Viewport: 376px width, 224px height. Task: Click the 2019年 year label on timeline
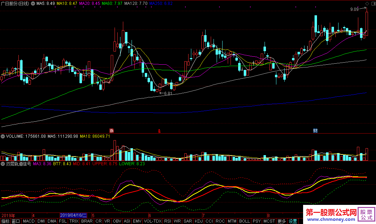8,215
